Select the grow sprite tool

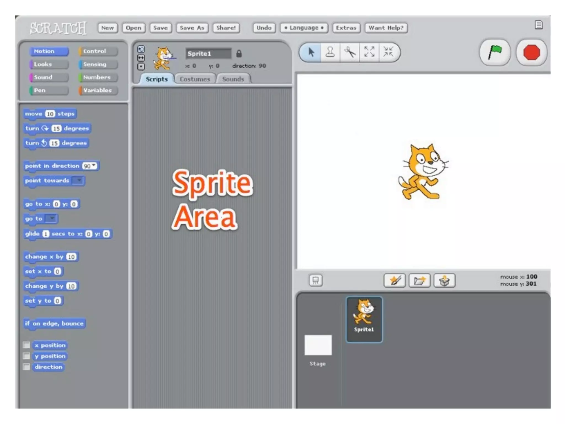369,52
